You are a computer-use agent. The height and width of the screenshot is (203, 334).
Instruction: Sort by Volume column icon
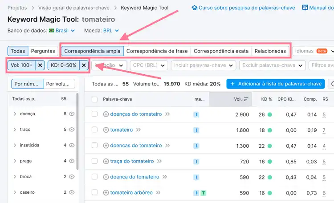tap(246, 99)
